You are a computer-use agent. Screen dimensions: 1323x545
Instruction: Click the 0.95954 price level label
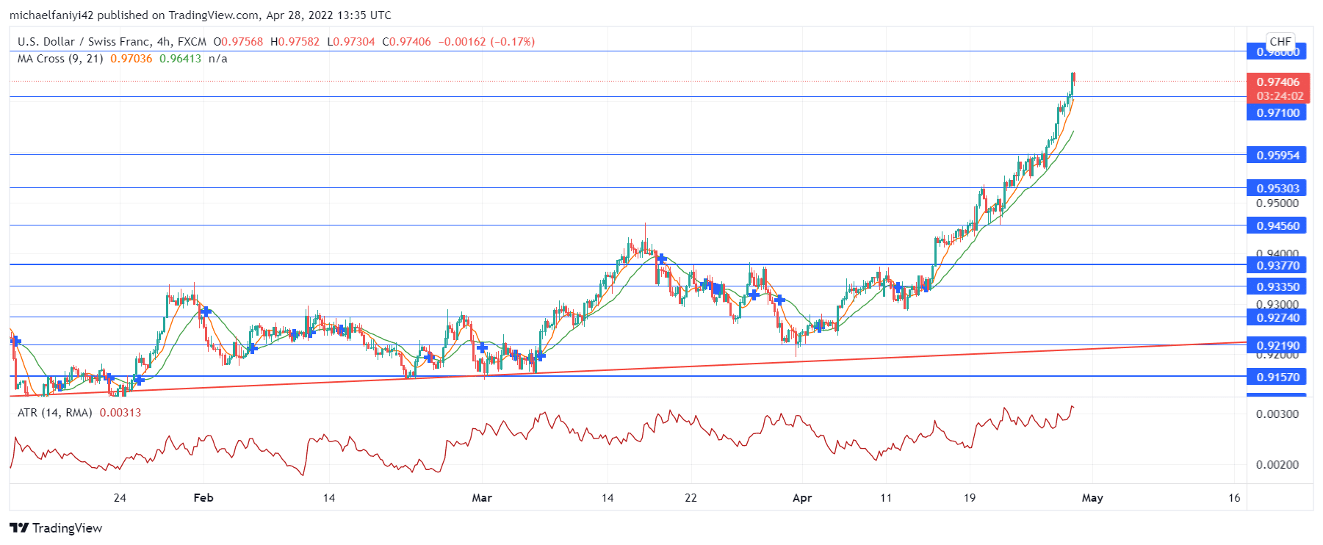tap(1277, 155)
